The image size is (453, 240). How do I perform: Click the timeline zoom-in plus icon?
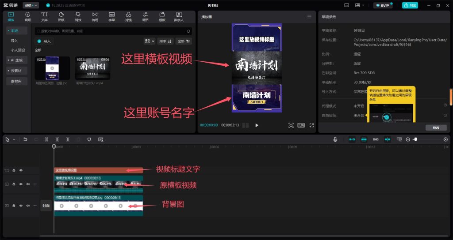[445, 139]
